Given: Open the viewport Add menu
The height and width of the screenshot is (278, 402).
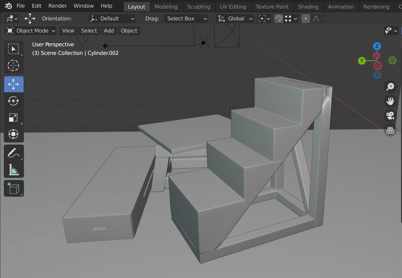Looking at the screenshot, I should point(109,31).
